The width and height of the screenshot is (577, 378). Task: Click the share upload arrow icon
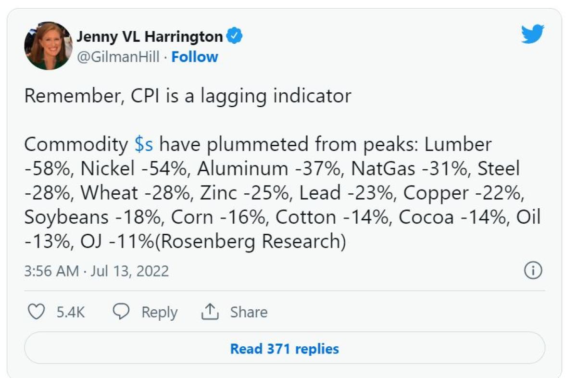[x=210, y=312]
